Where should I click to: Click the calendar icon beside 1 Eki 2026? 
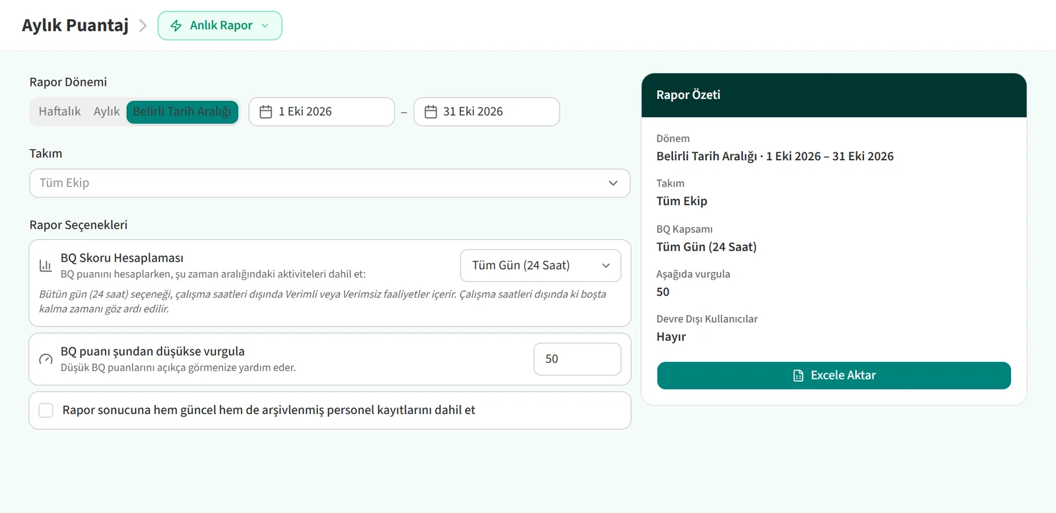pyautogui.click(x=266, y=112)
